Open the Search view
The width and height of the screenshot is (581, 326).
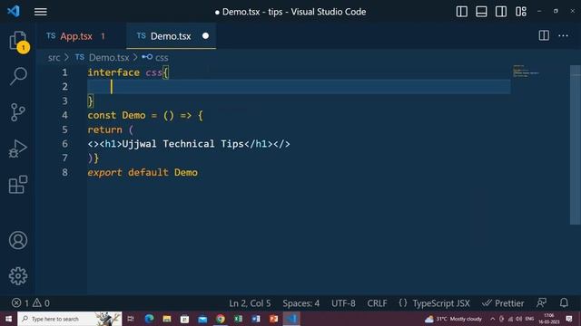coord(18,76)
